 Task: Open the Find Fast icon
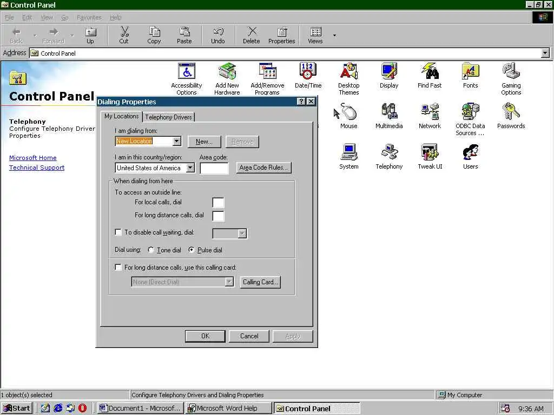(430, 75)
